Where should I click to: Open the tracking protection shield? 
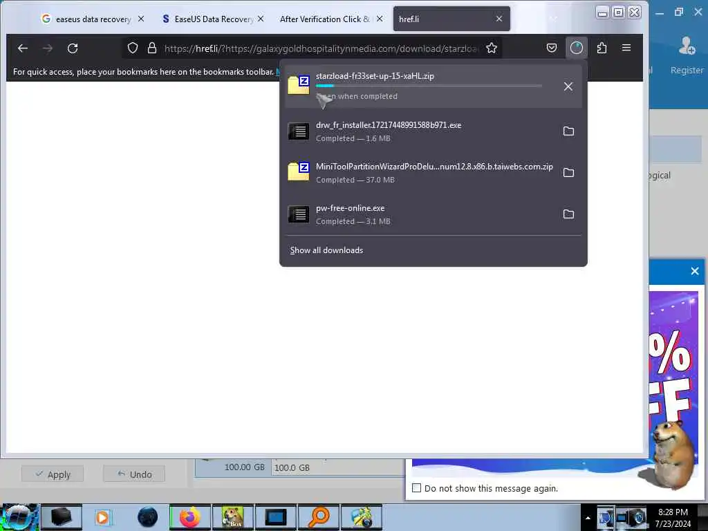132,48
